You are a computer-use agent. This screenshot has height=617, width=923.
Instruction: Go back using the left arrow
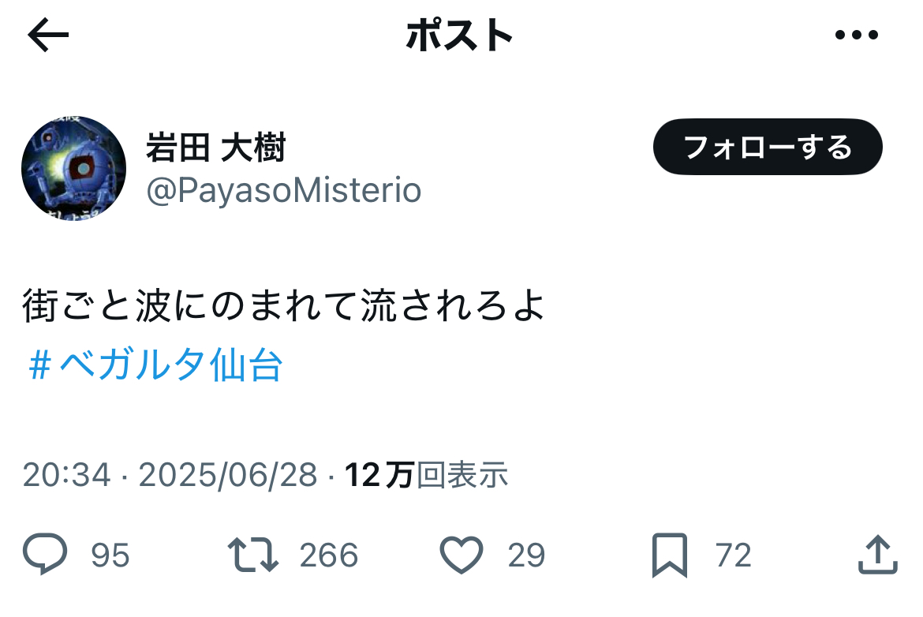tap(48, 35)
